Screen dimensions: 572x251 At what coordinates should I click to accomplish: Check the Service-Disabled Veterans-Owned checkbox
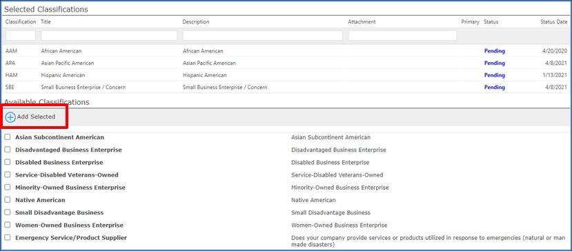(8, 174)
